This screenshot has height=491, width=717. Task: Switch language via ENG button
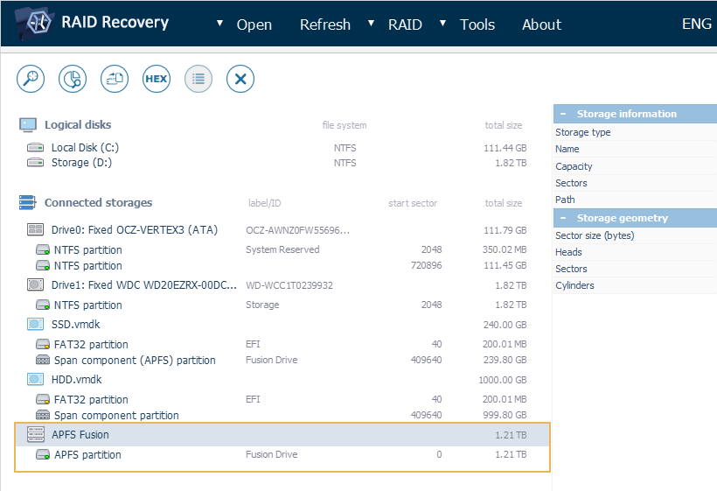(x=696, y=25)
